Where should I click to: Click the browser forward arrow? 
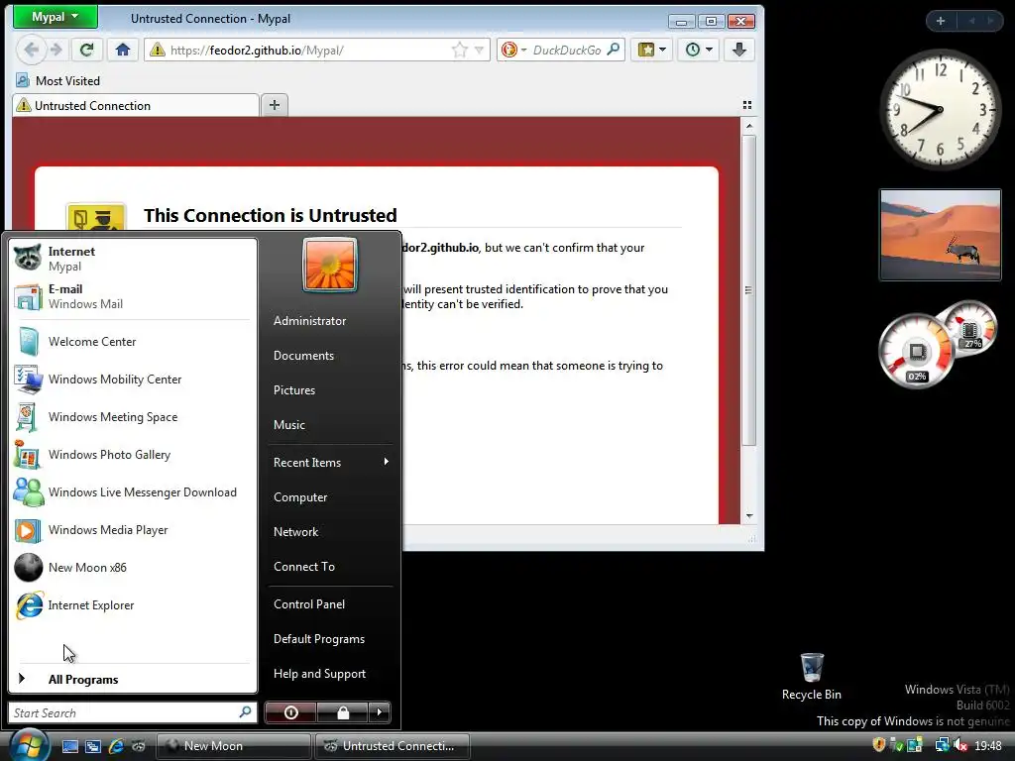coord(56,50)
